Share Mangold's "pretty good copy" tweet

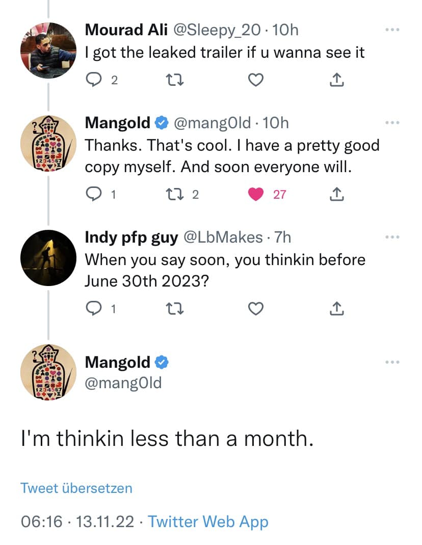(x=336, y=194)
